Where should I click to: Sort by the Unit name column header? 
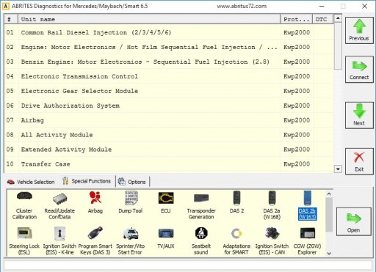149,19
